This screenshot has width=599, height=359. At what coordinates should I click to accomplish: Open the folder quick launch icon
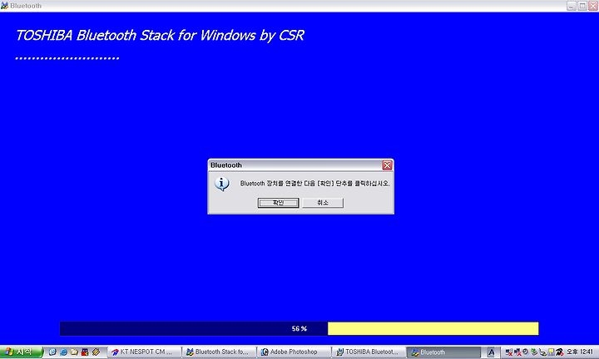tap(74, 352)
